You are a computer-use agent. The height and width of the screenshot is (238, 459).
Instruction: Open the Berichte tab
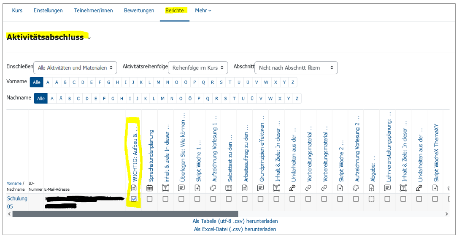point(175,11)
